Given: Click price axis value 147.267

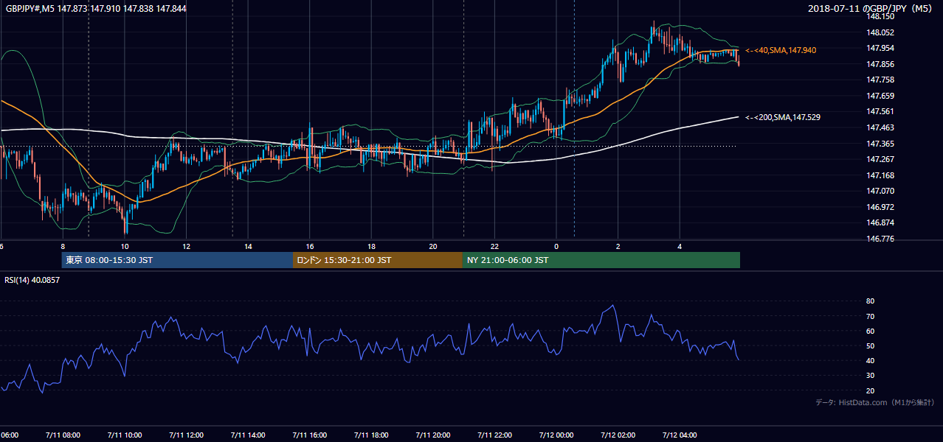Looking at the screenshot, I should point(880,159).
